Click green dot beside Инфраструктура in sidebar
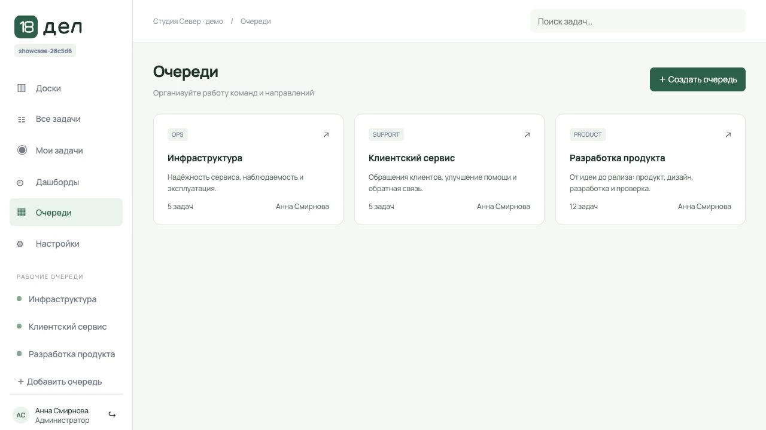 pos(19,299)
